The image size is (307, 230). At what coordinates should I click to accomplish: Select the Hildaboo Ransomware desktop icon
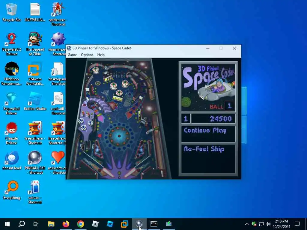pyautogui.click(x=12, y=74)
